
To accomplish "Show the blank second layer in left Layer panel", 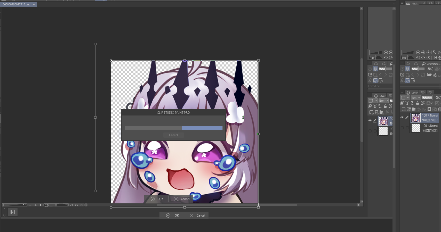I will 370,131.
